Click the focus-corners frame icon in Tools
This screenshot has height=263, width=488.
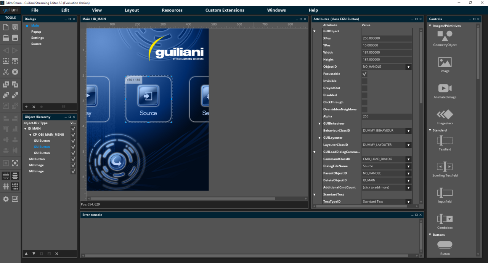(15, 163)
